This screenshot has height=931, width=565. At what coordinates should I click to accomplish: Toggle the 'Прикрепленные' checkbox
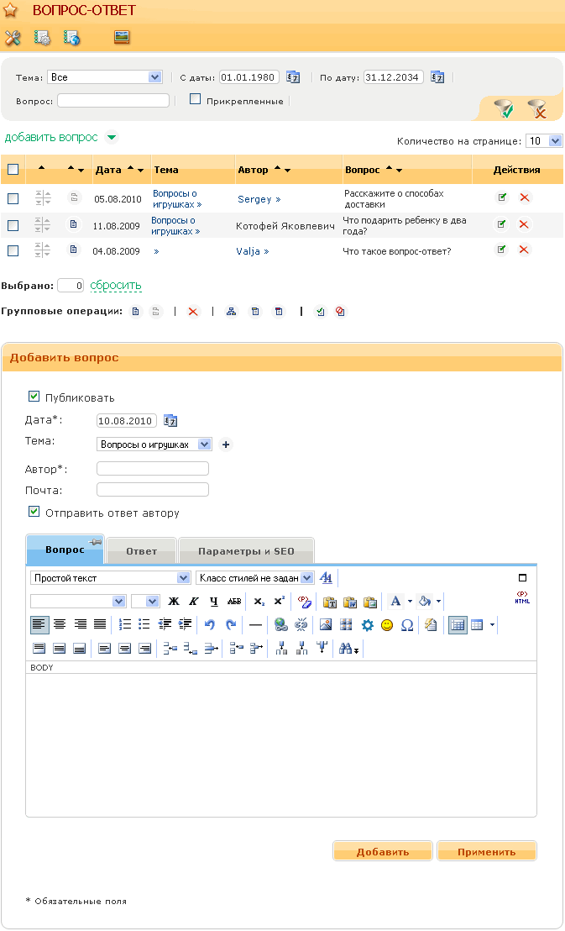click(x=196, y=99)
